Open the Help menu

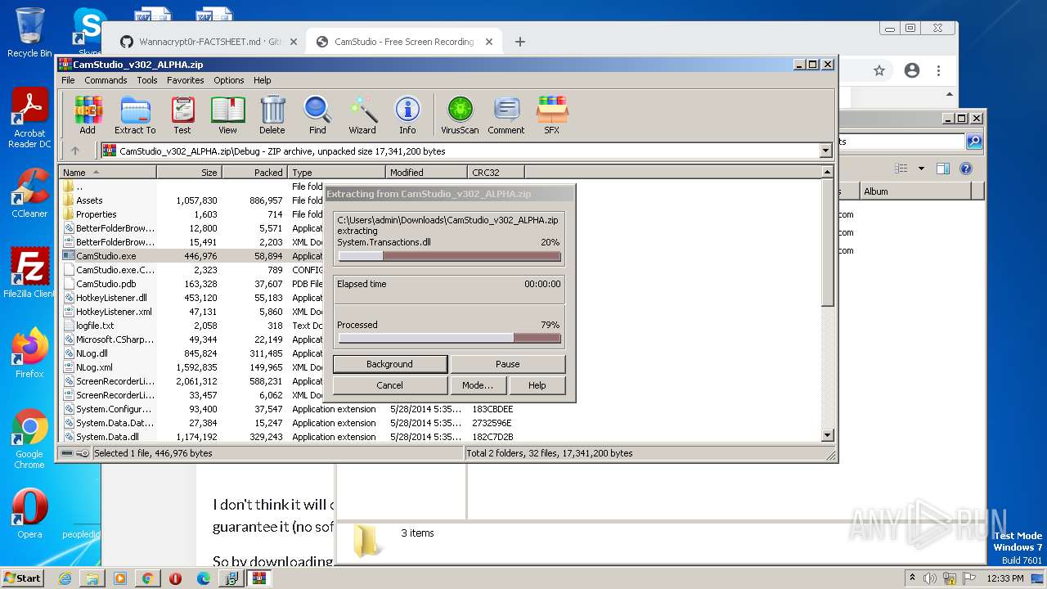[x=262, y=80]
